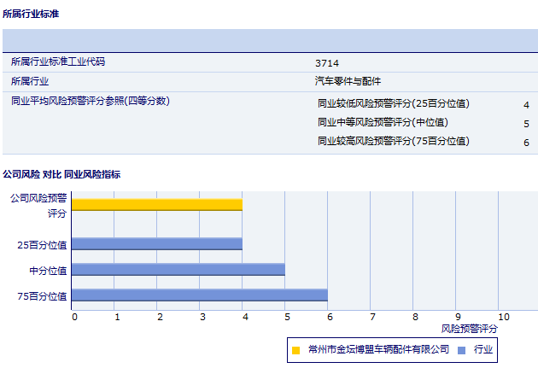The image size is (538, 368).
Task: Click the yellow 公司风险预警评分 bar
Action: [x=157, y=205]
